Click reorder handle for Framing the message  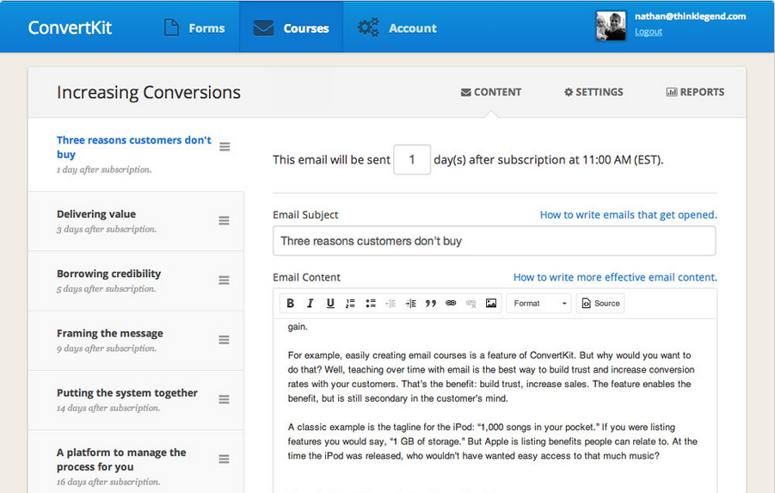coord(224,340)
